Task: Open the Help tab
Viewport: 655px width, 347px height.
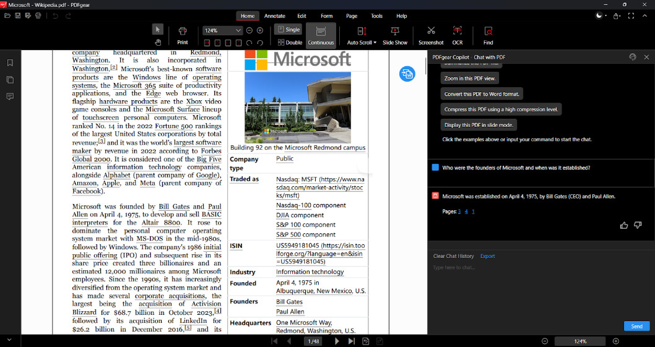Action: [401, 16]
